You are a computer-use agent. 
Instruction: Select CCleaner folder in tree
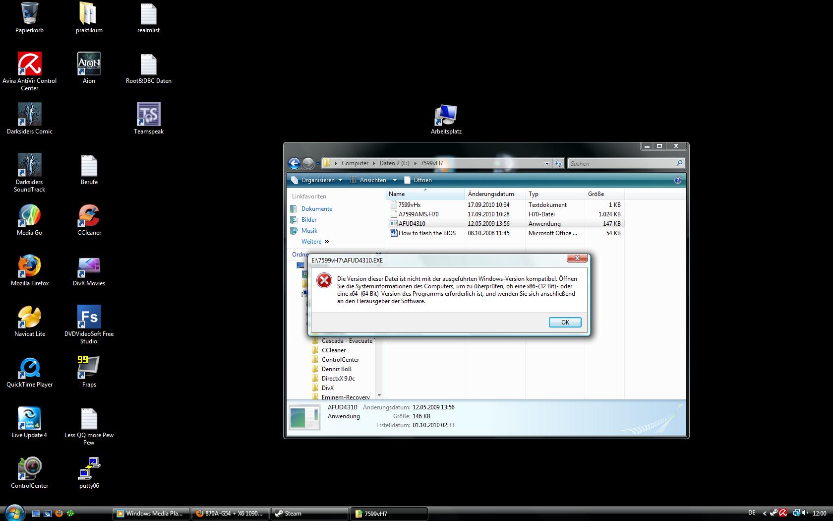coord(334,350)
